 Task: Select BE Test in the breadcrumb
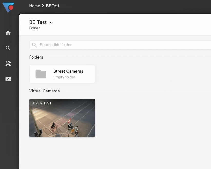coord(52,6)
